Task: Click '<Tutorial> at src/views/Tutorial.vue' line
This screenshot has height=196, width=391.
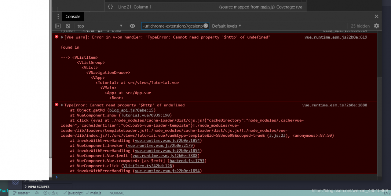Action: 137,83
